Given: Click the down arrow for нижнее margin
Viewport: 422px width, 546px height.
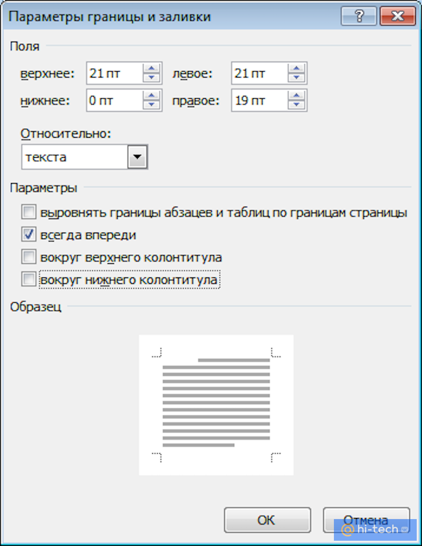Looking at the screenshot, I should pyautogui.click(x=152, y=106).
